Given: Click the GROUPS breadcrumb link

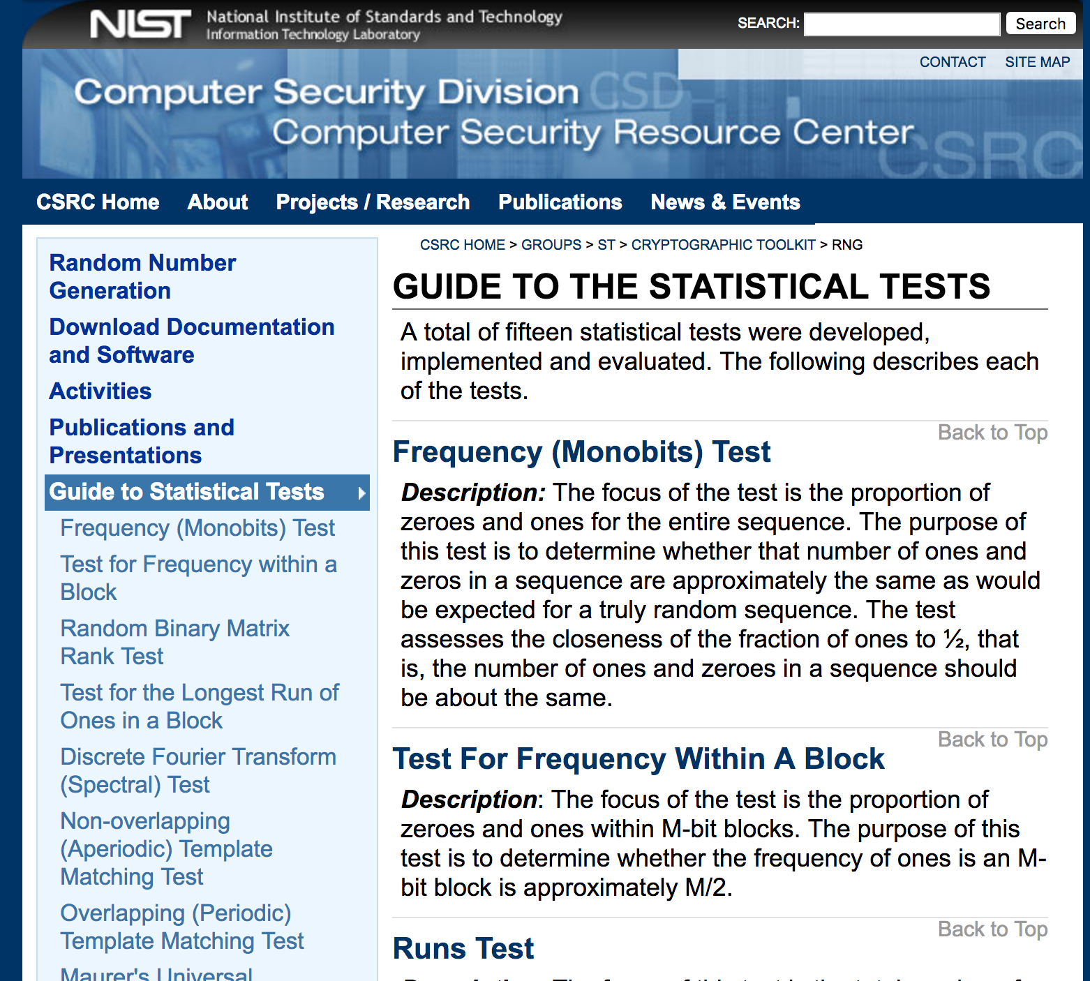Looking at the screenshot, I should (x=551, y=245).
